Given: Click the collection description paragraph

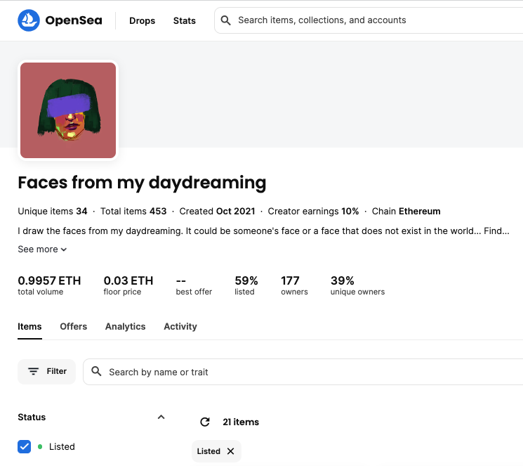Looking at the screenshot, I should click(263, 231).
